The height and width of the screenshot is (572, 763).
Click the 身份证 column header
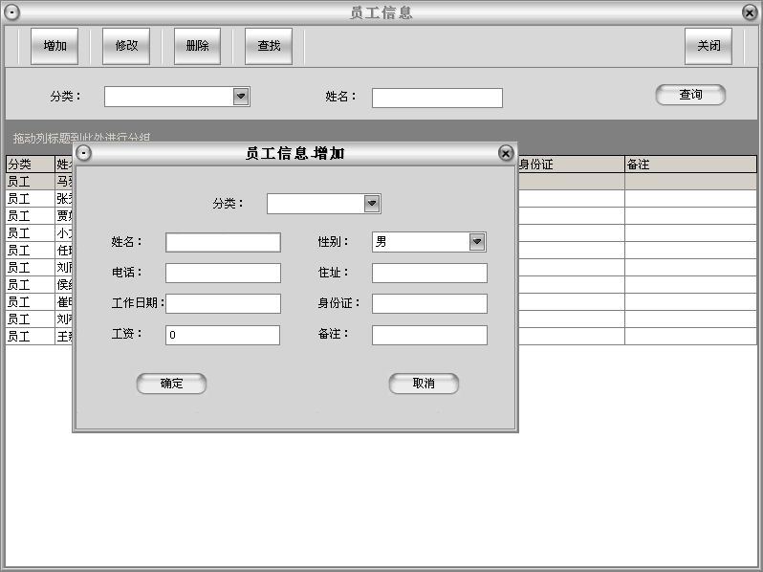coord(571,165)
